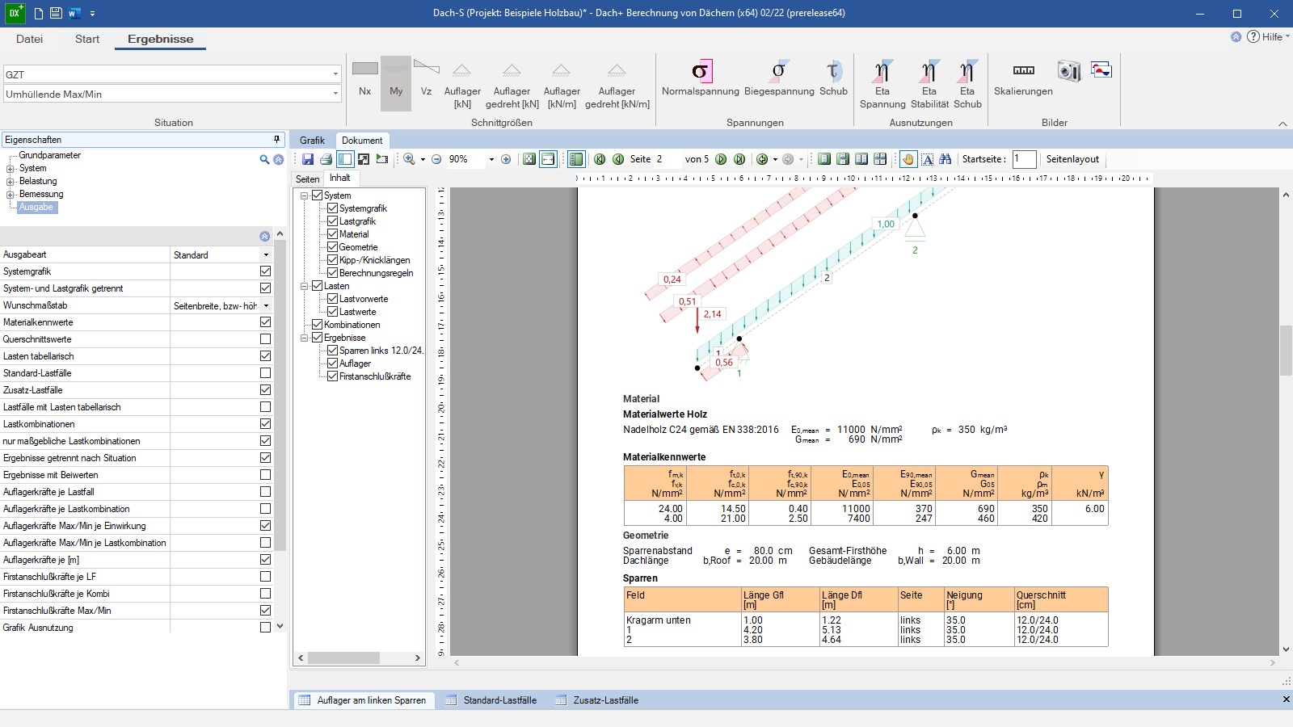Show Eta Spannung utilization

(x=882, y=85)
